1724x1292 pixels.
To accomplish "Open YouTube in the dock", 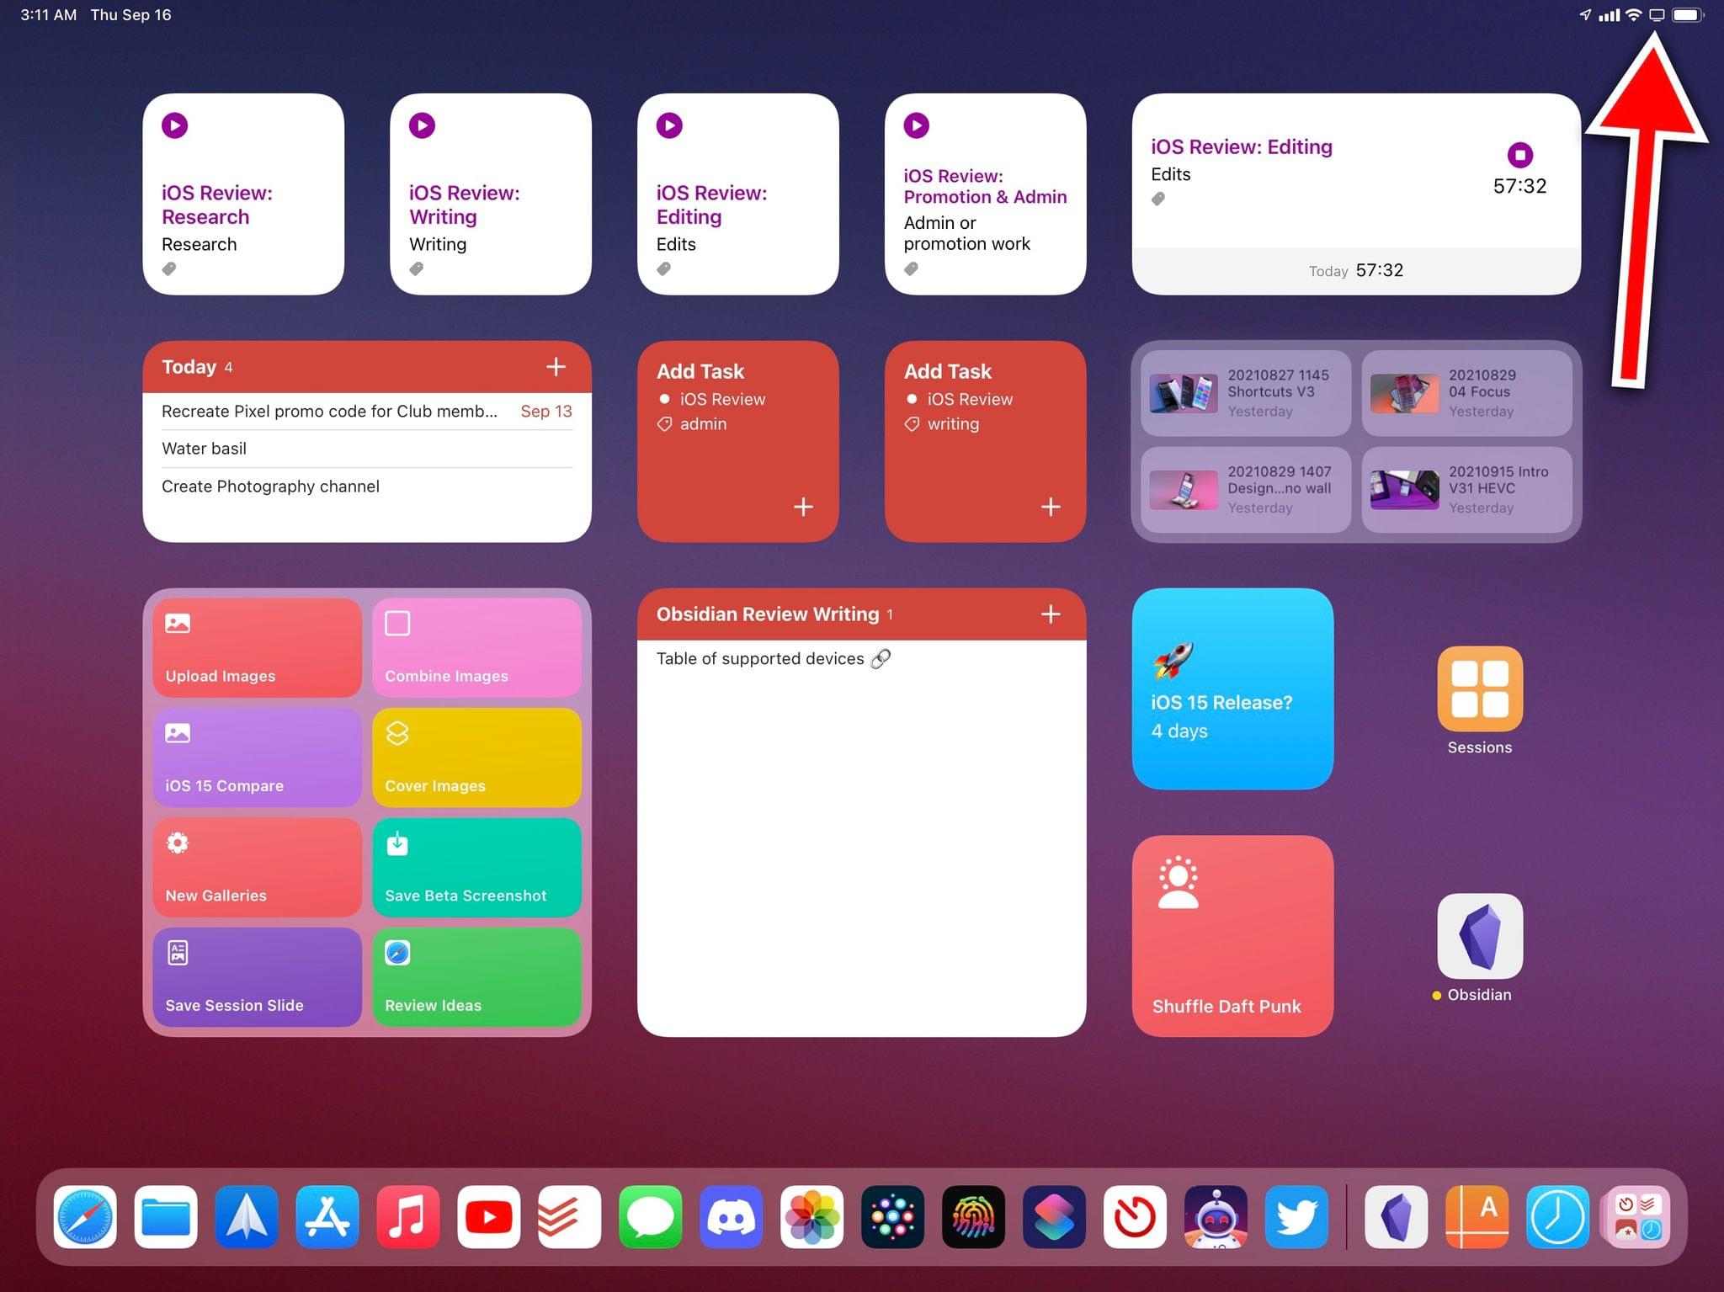I will pyautogui.click(x=489, y=1217).
